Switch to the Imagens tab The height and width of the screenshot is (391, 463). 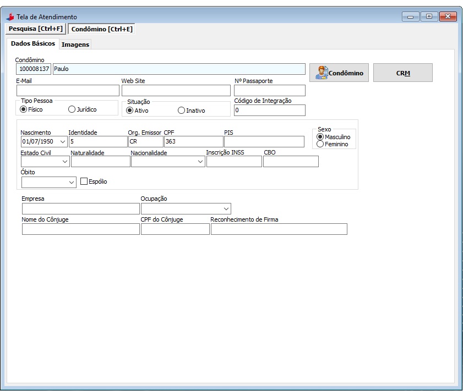[75, 45]
